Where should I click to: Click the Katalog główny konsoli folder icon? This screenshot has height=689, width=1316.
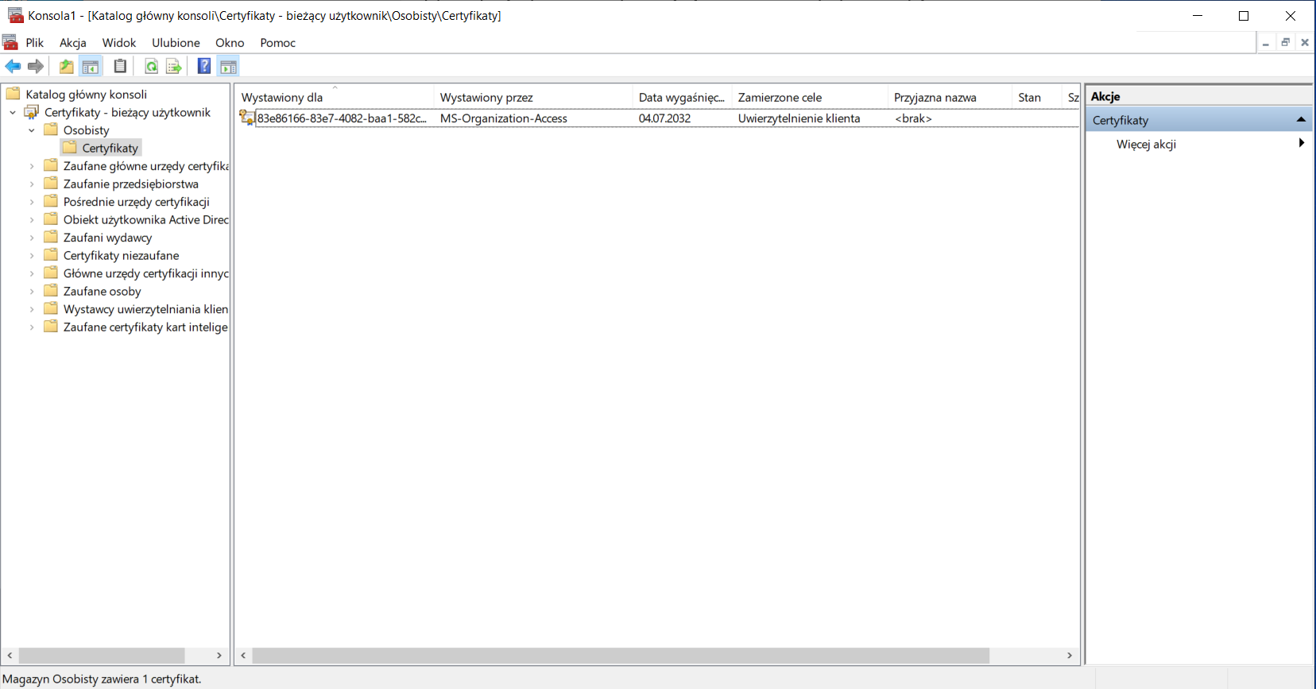[13, 94]
